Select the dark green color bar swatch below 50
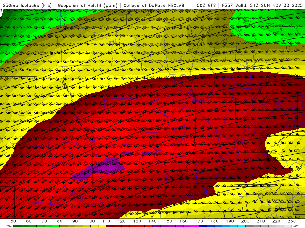 coord(17,226)
